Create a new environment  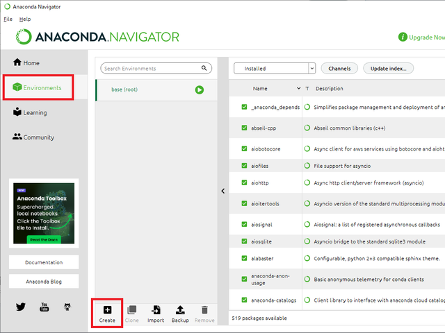point(107,314)
